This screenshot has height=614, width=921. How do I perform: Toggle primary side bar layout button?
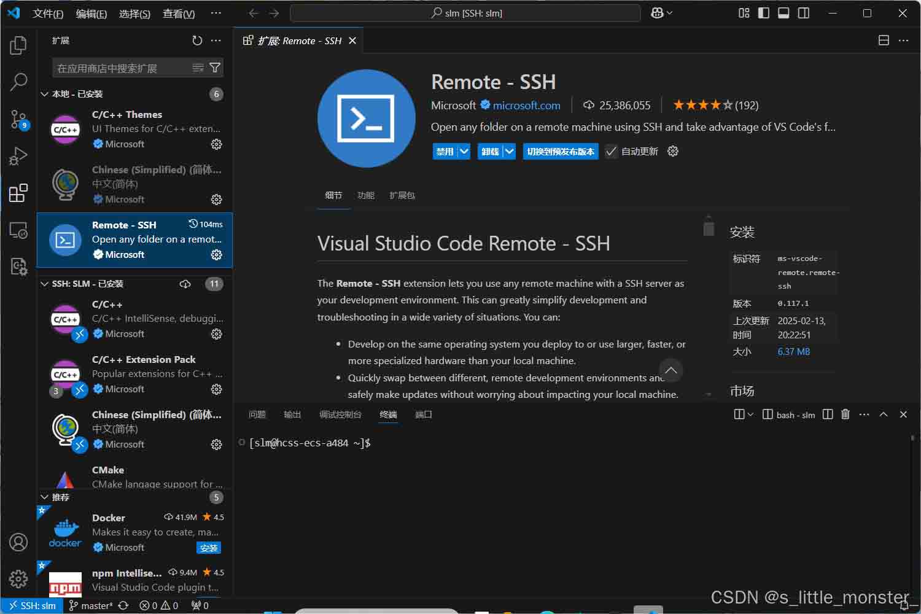764,13
